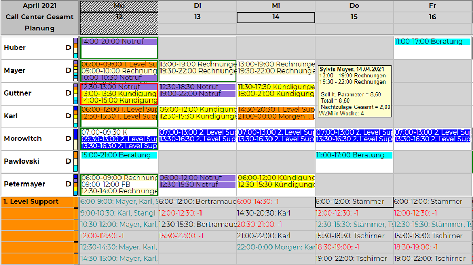Click the 'Di' weekday column header
The width and height of the screenshot is (473, 265).
198,6
